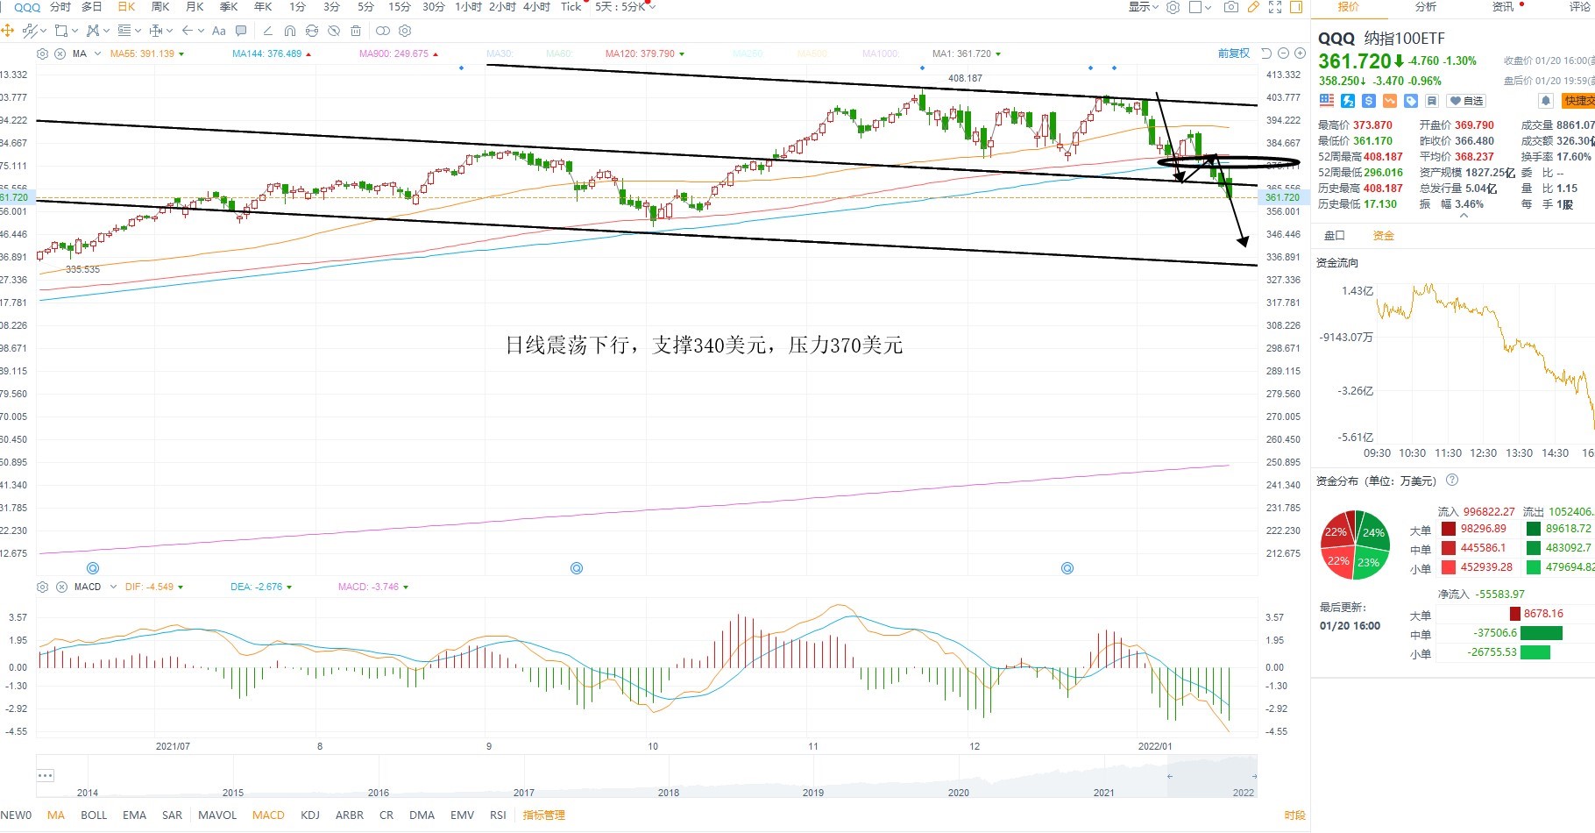This screenshot has height=833, width=1595.
Task: Open the 资讯 news tab
Action: click(x=1503, y=7)
